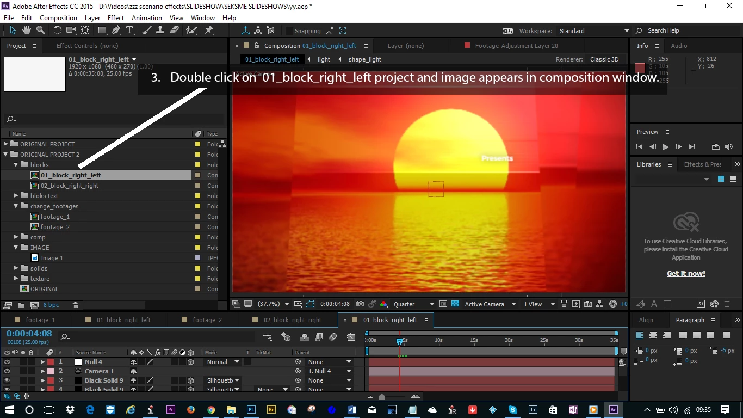The image size is (743, 418).
Task: Select the Puppet Pin tool
Action: point(209,30)
